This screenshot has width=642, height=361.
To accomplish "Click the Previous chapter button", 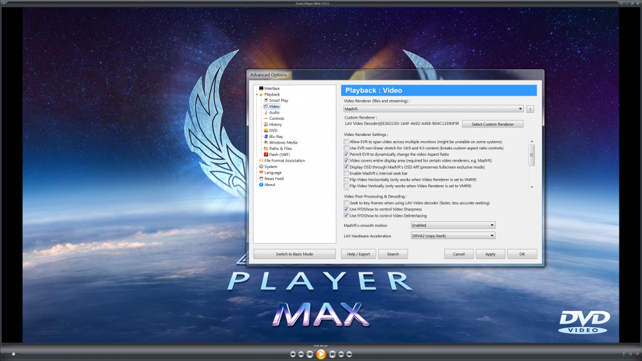I will tap(310, 354).
